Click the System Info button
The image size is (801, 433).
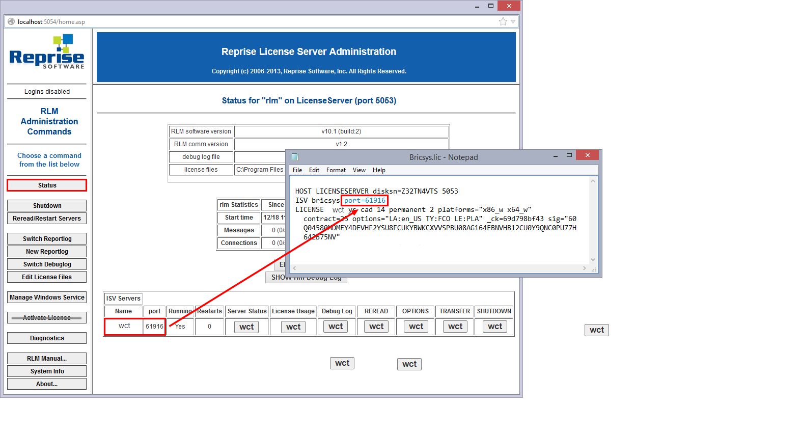47,371
